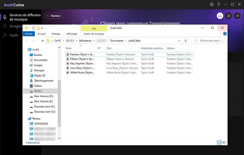This screenshot has width=244, height=155.
Task: Switch to the Affichage ribbon tab
Action: (x=72, y=34)
